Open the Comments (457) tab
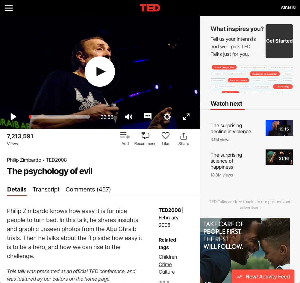The height and width of the screenshot is (283, 300). click(x=88, y=189)
